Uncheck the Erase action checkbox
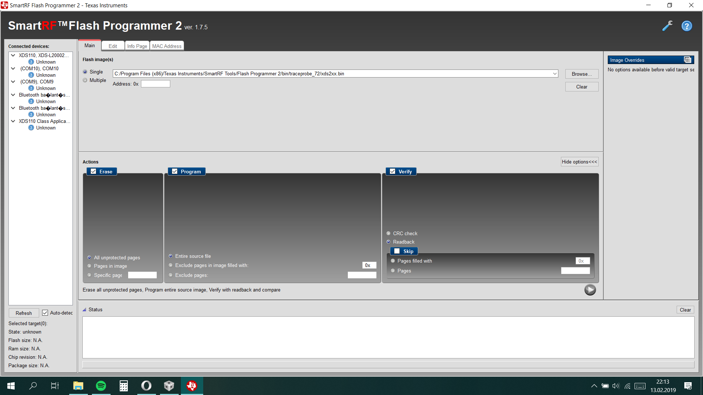This screenshot has height=395, width=703. (93, 171)
